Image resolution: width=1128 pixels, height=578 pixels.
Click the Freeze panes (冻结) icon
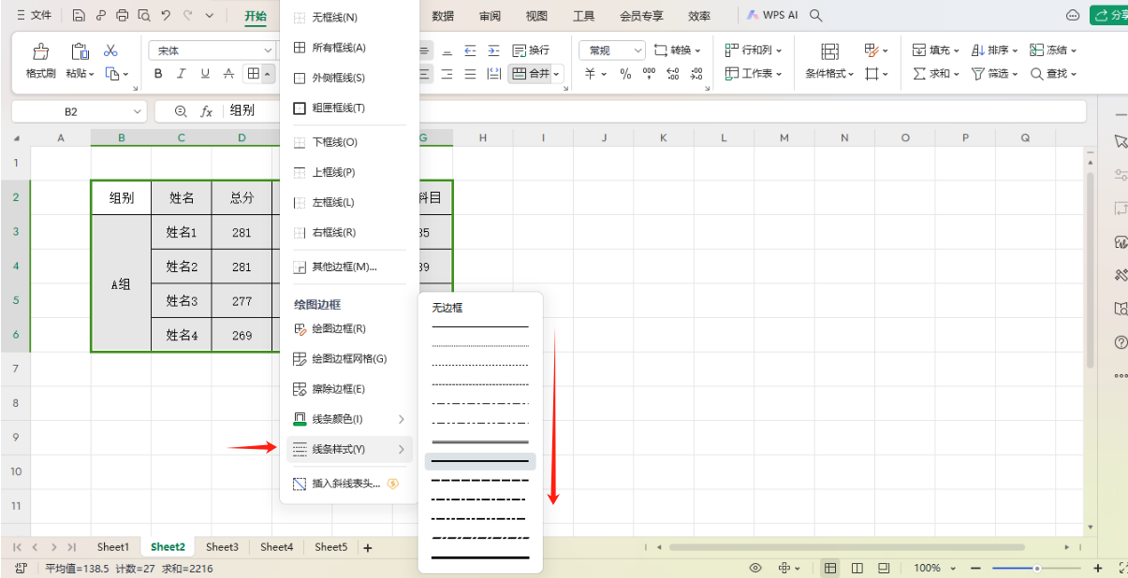click(1036, 51)
